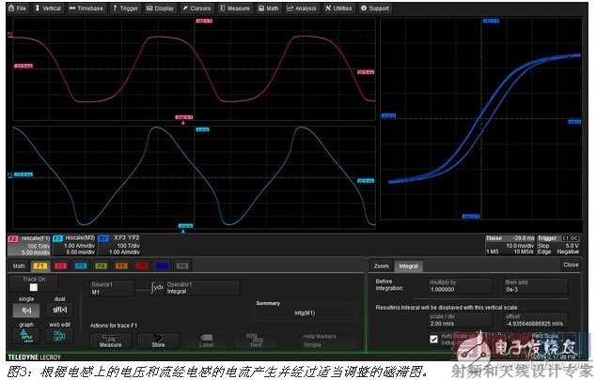The width and height of the screenshot is (596, 380).
Task: Click the scale / div 2.00 mVs field
Action: [x=460, y=320]
